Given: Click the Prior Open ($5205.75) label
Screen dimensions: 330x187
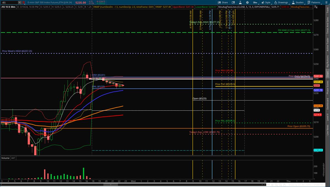Looking at the screenshot, I should click(299, 126).
